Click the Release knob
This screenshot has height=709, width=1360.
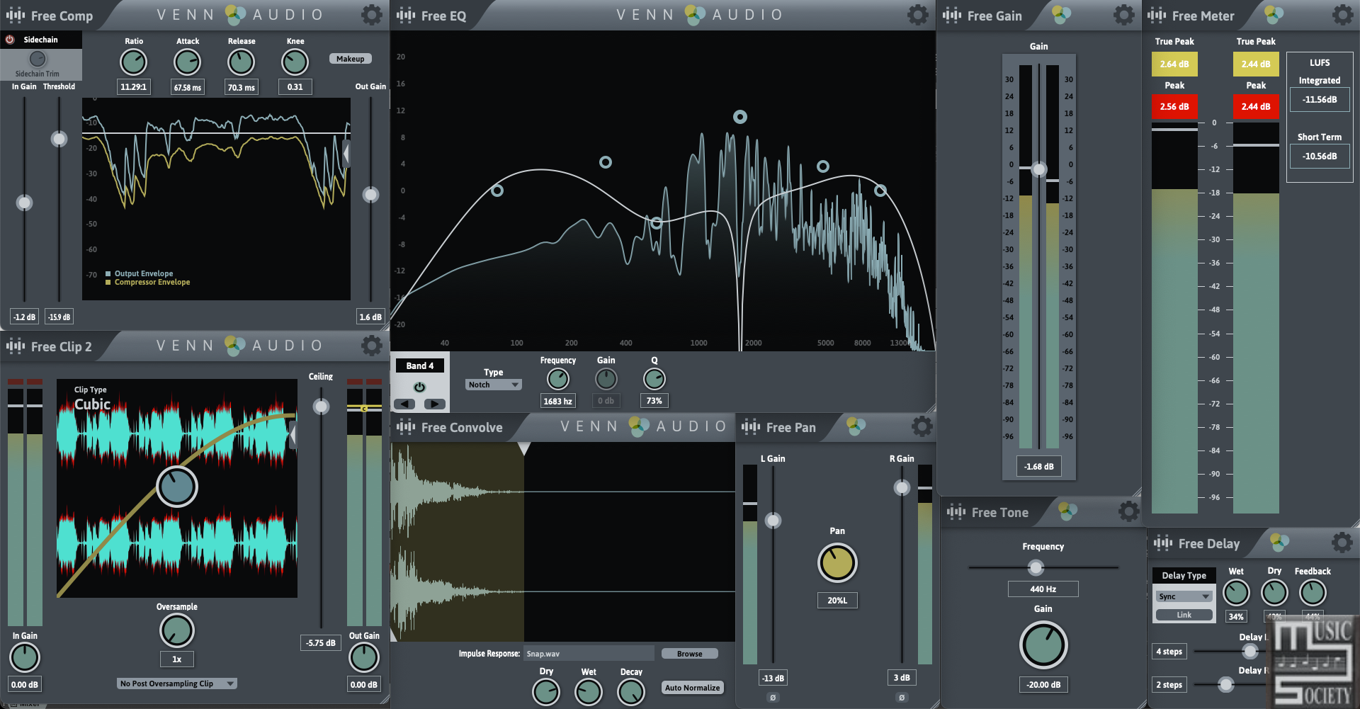(x=241, y=62)
